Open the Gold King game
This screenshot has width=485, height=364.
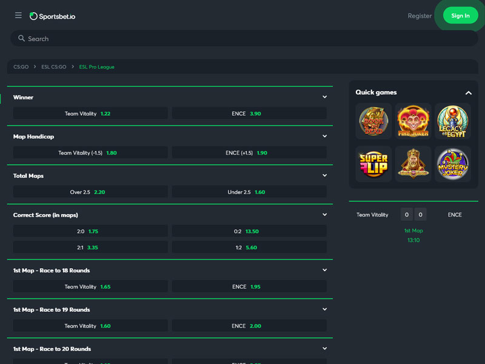(x=413, y=164)
